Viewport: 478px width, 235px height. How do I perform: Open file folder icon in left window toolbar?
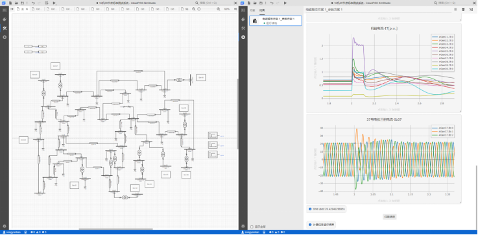(16, 3)
